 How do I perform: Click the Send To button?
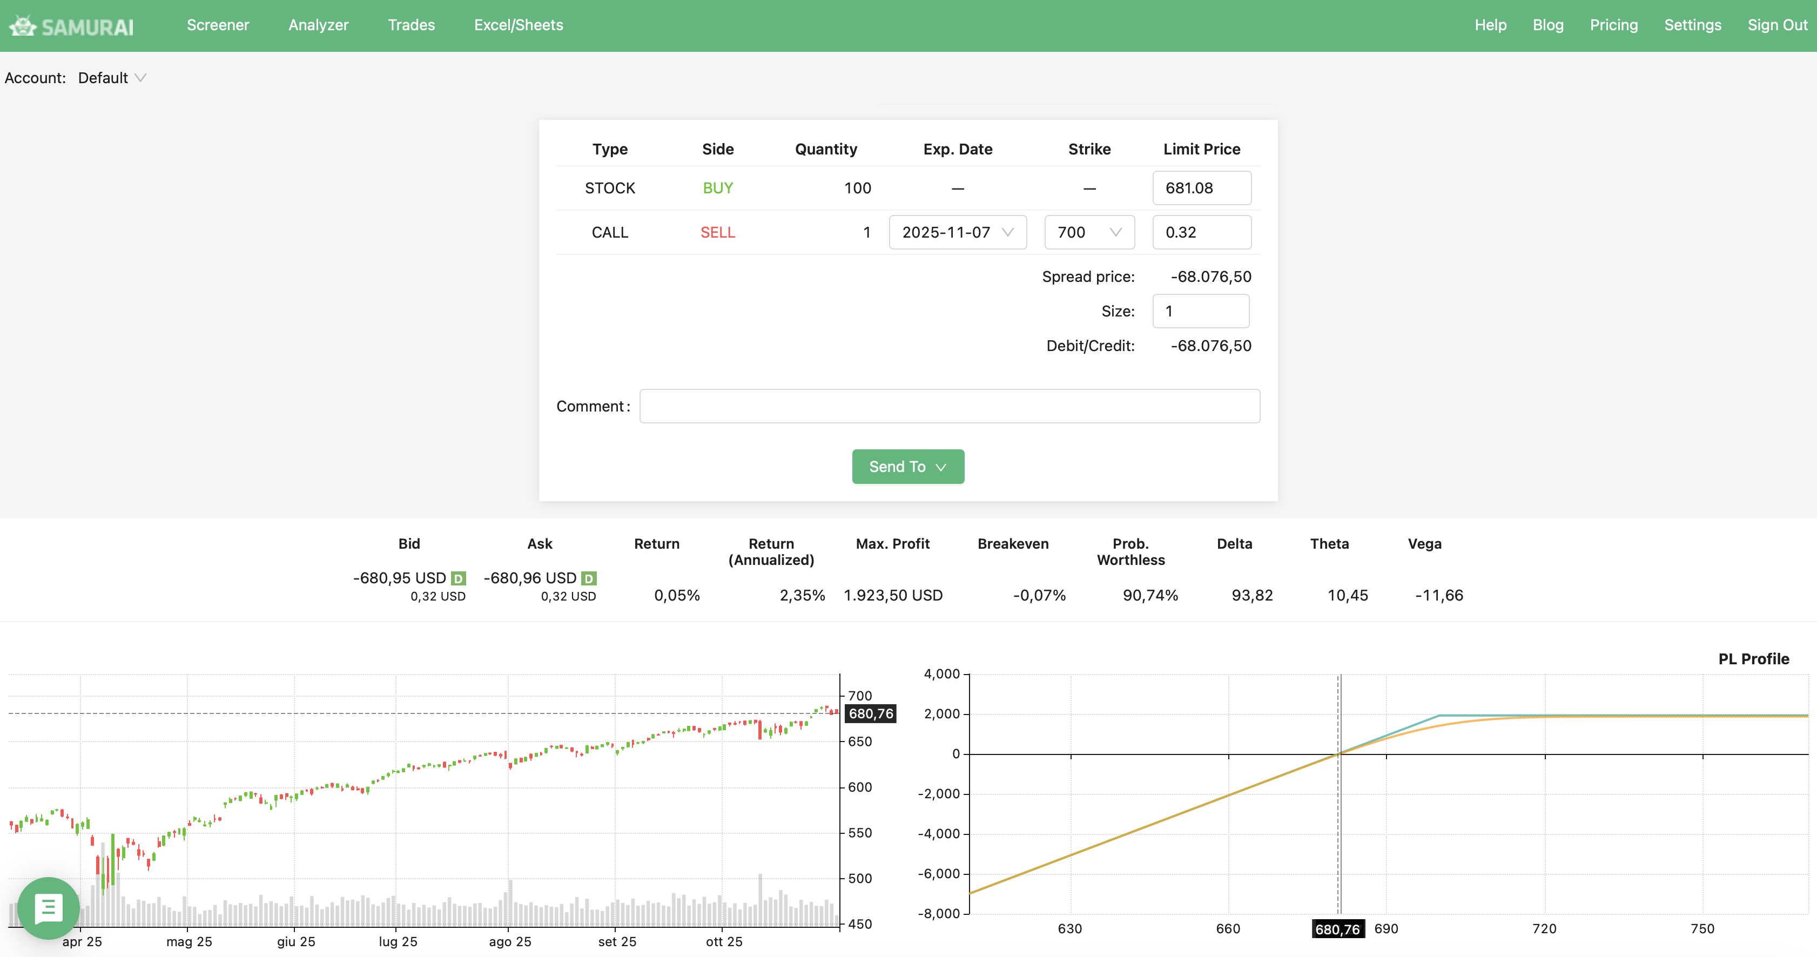pos(907,467)
